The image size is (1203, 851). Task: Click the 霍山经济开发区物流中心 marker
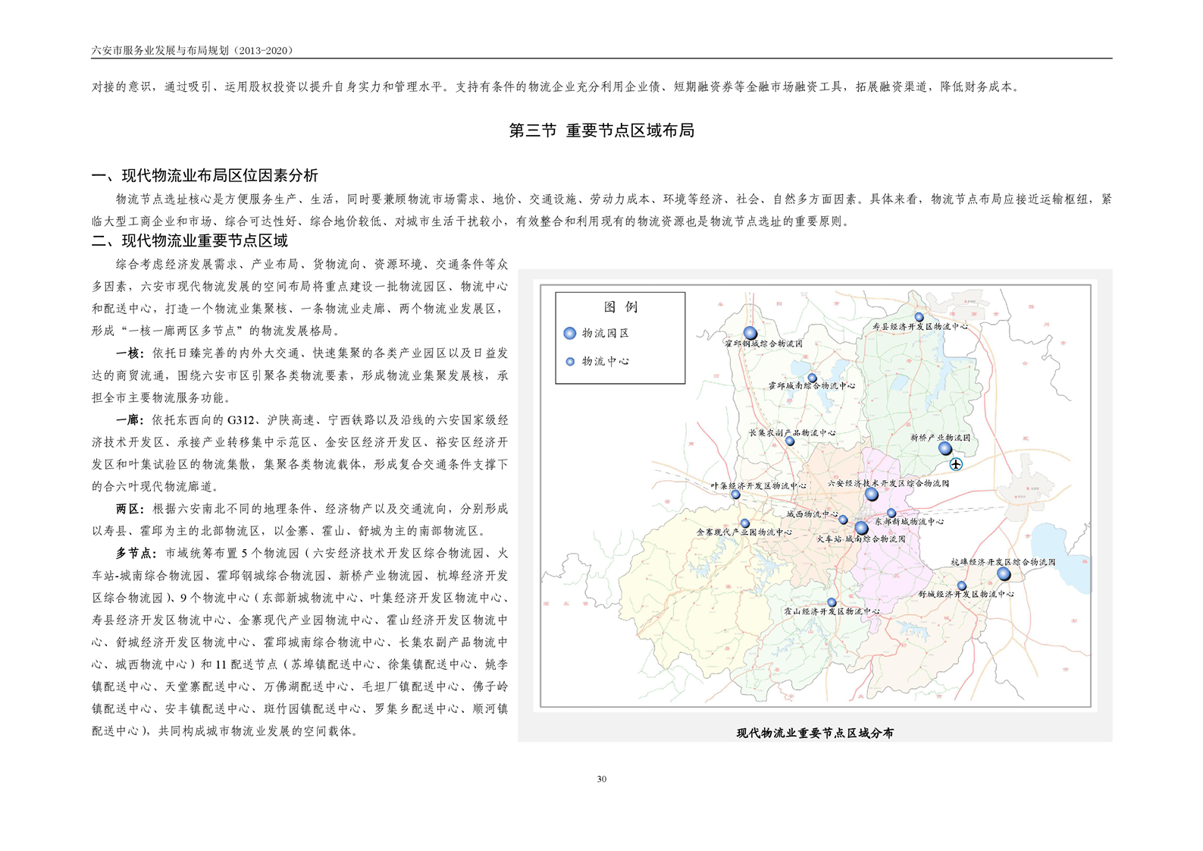(832, 602)
